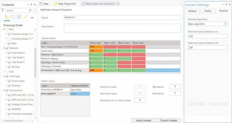
Task: Open the view tabs list dropdown arrow
Action: pos(181,4)
